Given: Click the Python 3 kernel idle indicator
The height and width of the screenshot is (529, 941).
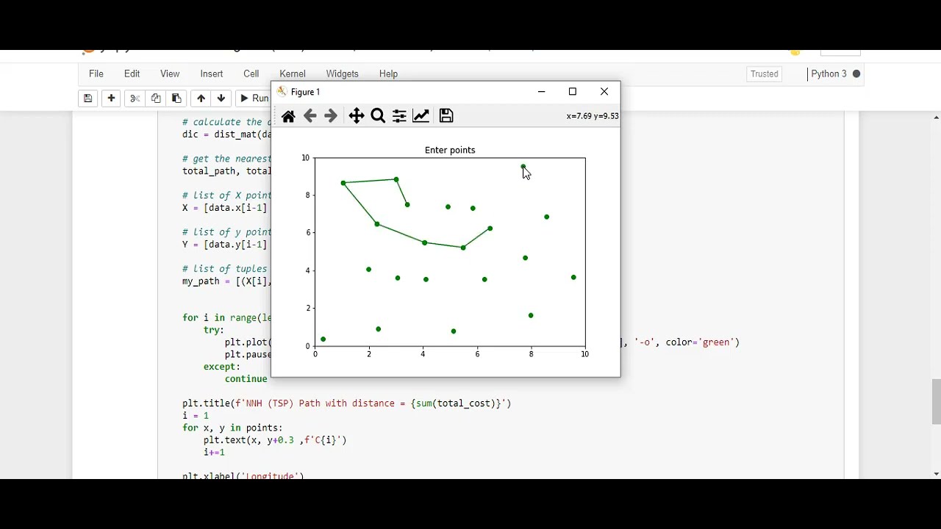Looking at the screenshot, I should [x=856, y=73].
